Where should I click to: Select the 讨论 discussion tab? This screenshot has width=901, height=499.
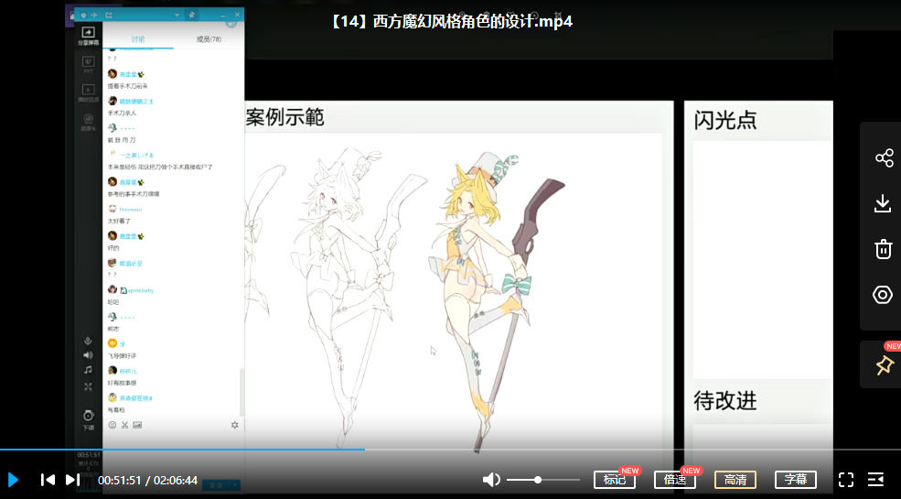138,39
